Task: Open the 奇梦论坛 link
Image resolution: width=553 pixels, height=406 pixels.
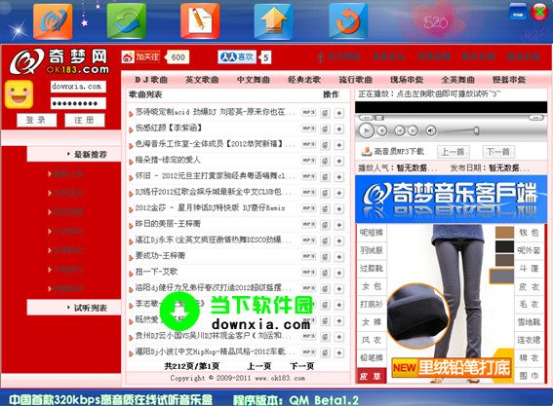Action: (x=388, y=56)
